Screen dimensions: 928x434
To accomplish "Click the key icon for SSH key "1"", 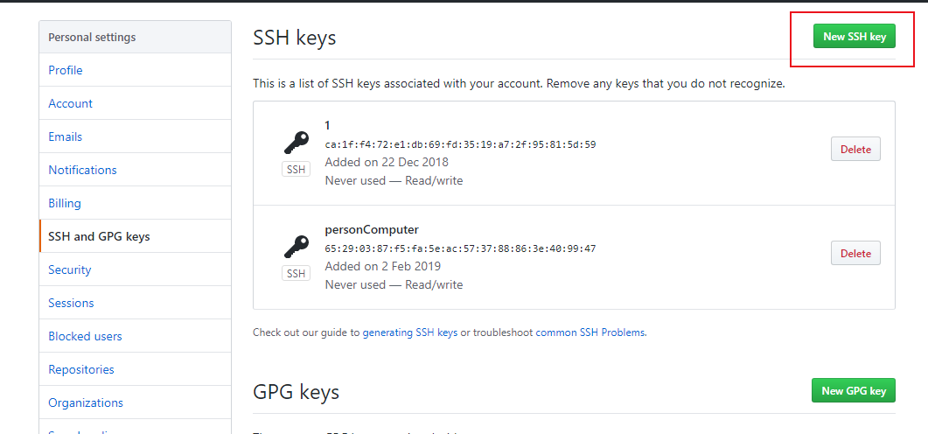I will (x=297, y=143).
